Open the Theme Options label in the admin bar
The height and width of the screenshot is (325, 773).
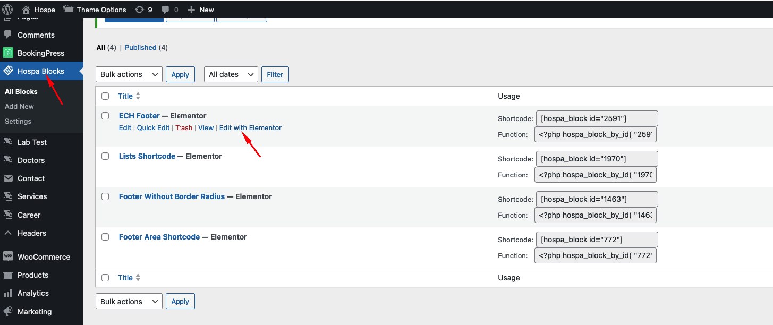click(101, 10)
